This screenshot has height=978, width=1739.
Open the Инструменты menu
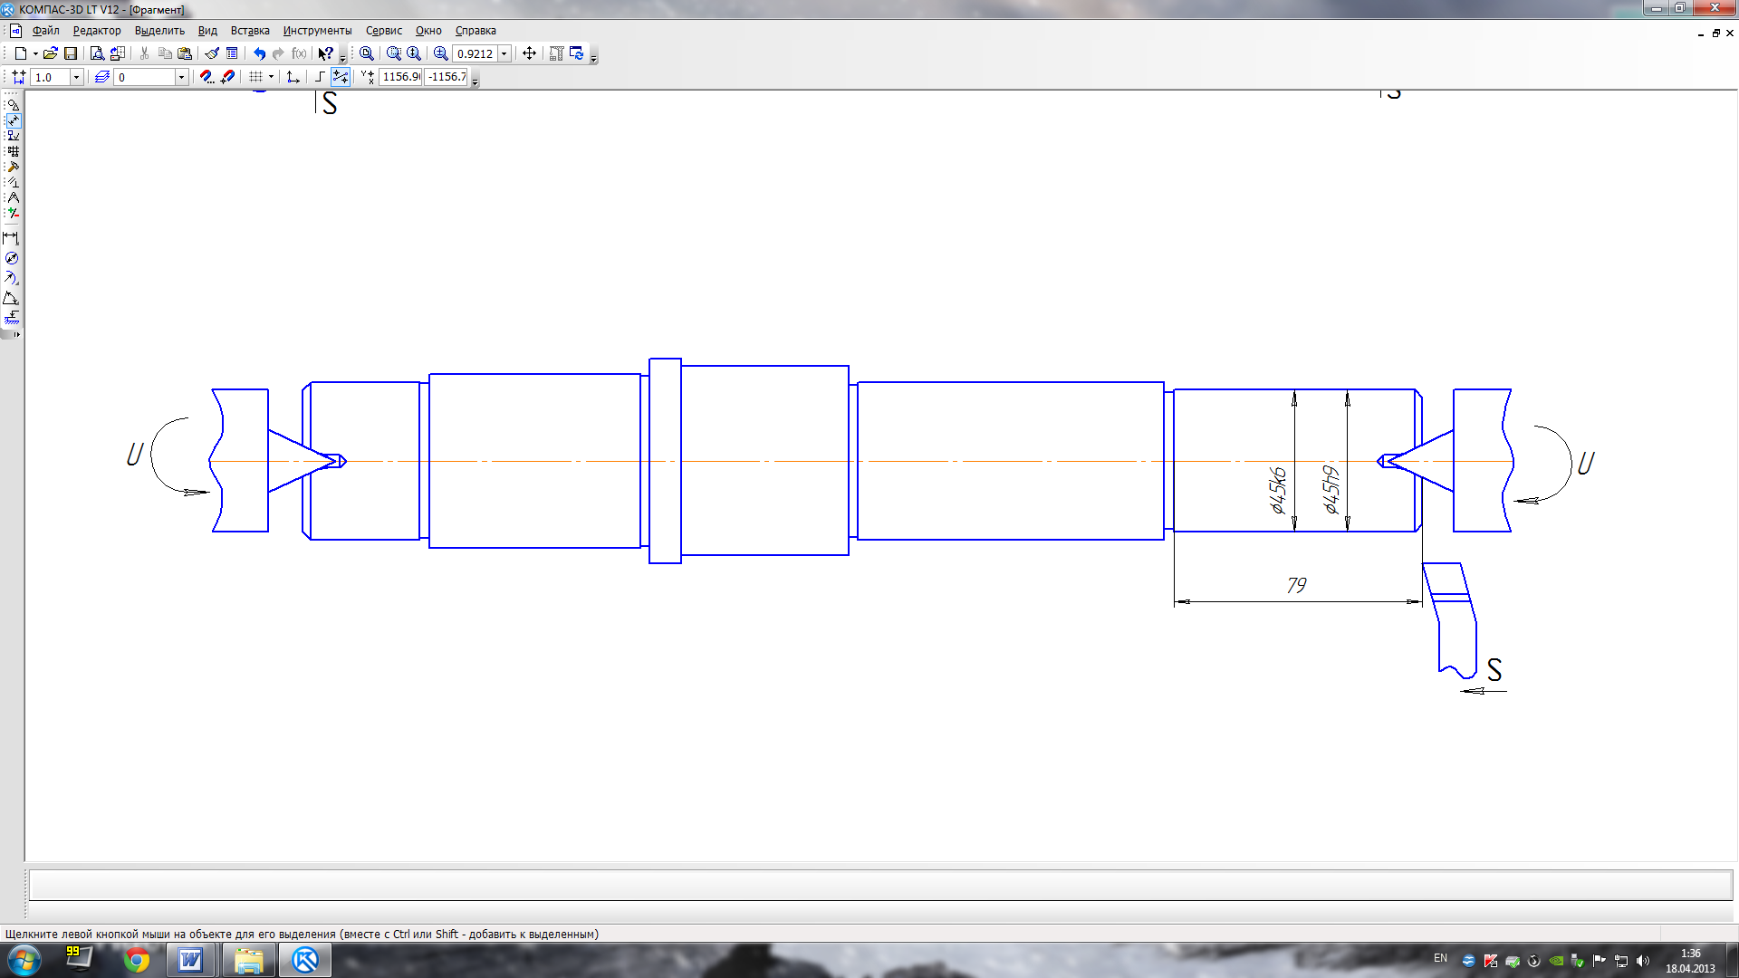pos(317,31)
